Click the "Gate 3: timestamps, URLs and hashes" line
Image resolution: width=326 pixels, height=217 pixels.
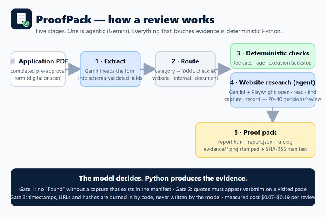[163, 197]
